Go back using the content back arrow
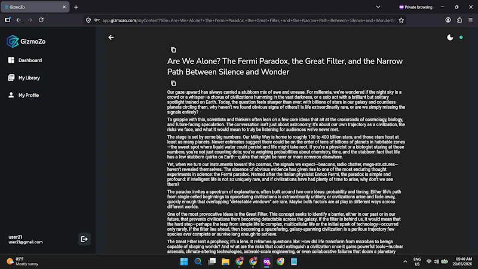This screenshot has height=269, width=478. click(x=111, y=37)
